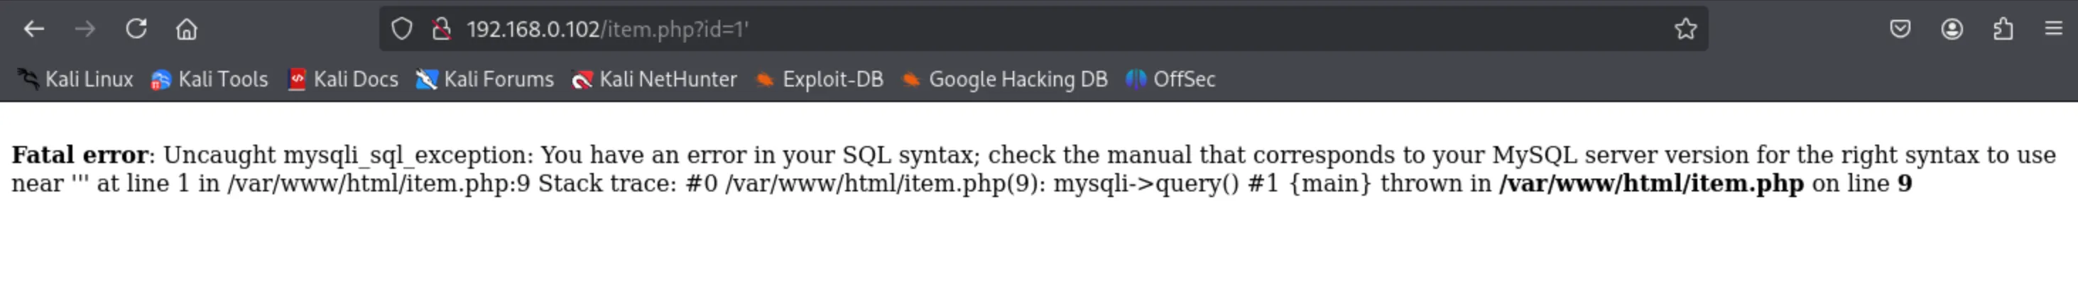Go to the Home page
Screen dimensions: 2078x285
pyautogui.click(x=186, y=30)
